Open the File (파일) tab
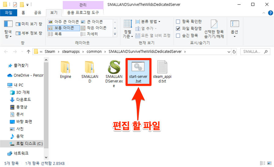The image size is (274, 167). (x=9, y=13)
